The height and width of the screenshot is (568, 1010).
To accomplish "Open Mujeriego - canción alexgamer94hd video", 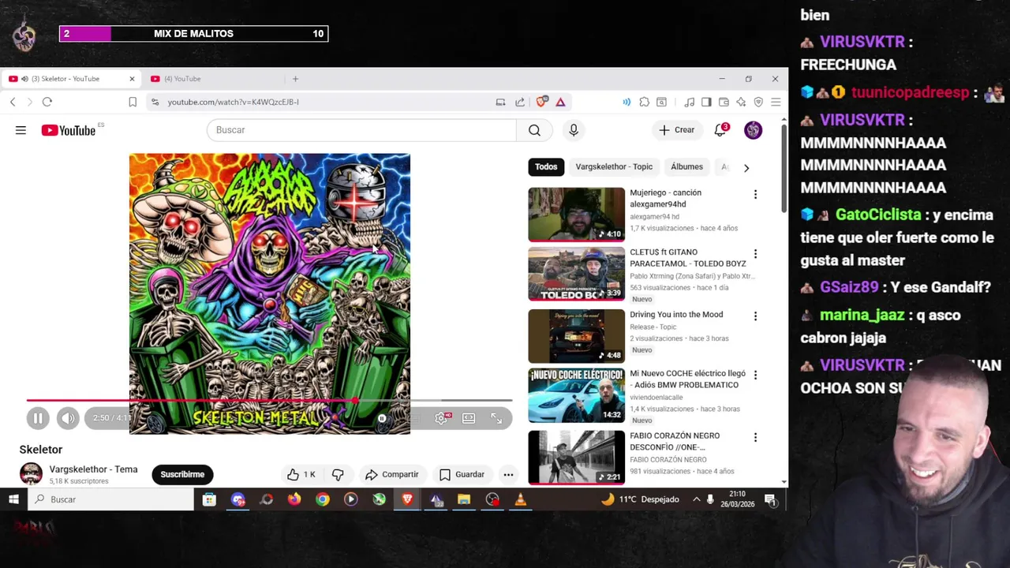I will [x=665, y=198].
